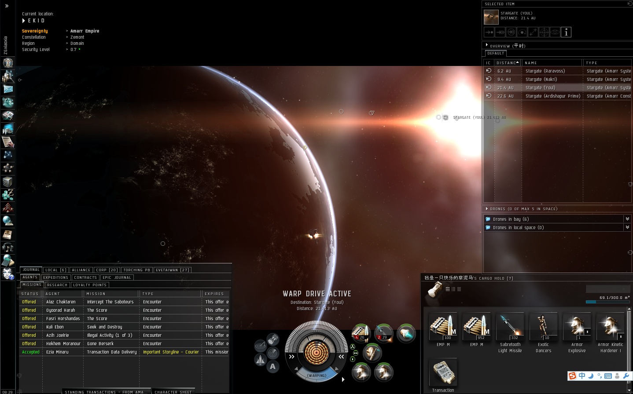Toggle Chinese/English input mode in IME bar
Screen dimensions: 633x394
582,376
